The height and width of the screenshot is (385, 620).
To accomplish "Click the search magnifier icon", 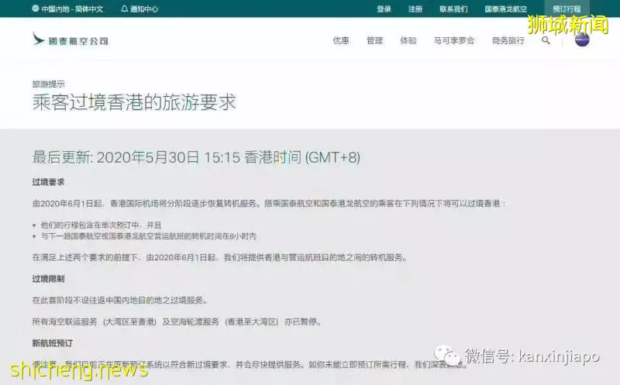I will [x=546, y=40].
